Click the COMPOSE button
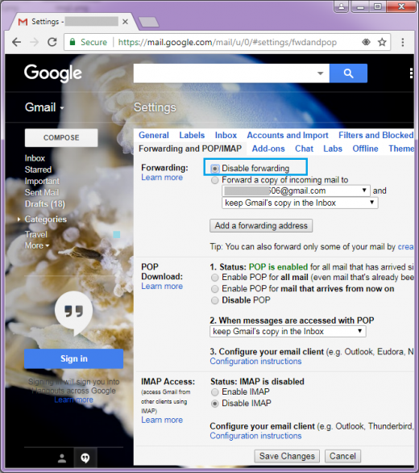The width and height of the screenshot is (419, 473). [61, 138]
